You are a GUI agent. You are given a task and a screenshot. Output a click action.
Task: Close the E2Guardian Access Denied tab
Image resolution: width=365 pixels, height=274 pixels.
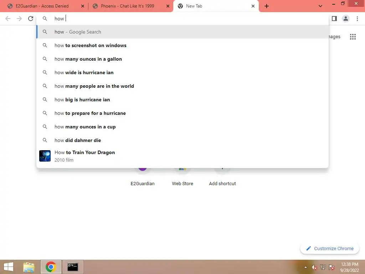pyautogui.click(x=83, y=6)
